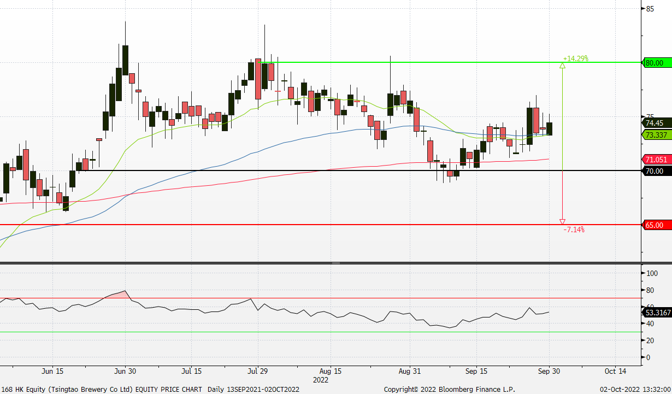Select the red 65.00 price level label
This screenshot has width=672, height=394.
click(x=656, y=225)
